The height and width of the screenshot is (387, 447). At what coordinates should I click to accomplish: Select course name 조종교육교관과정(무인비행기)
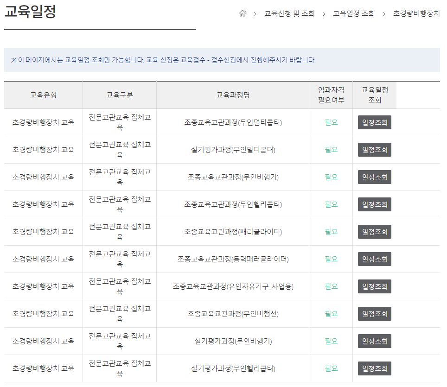(x=233, y=177)
